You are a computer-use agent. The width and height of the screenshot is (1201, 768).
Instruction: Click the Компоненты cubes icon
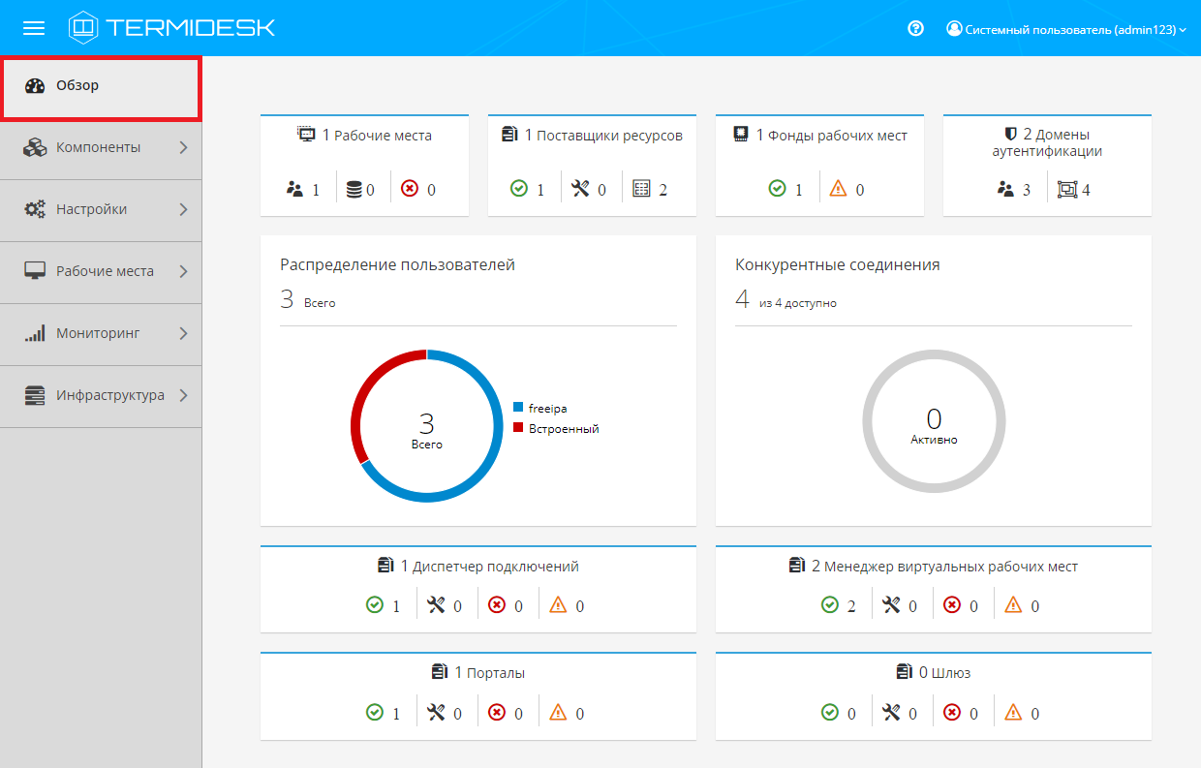(35, 147)
